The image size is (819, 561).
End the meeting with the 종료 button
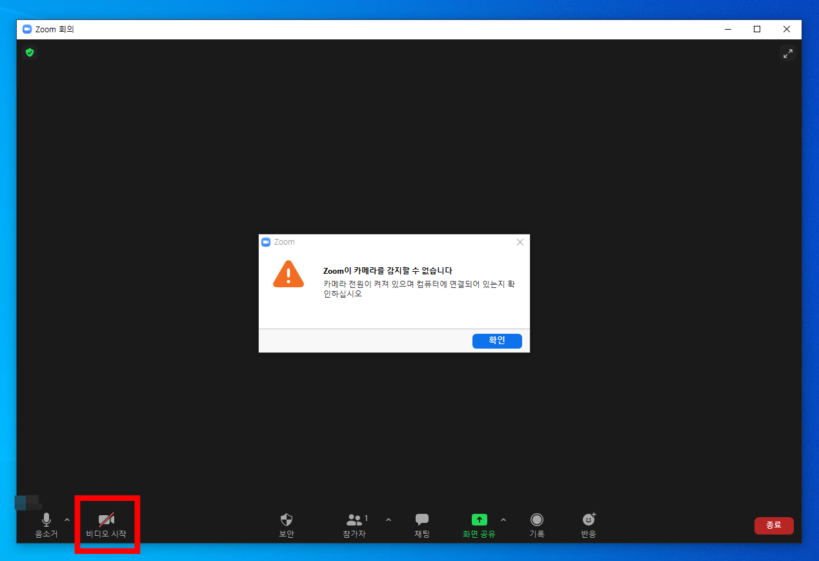(774, 525)
